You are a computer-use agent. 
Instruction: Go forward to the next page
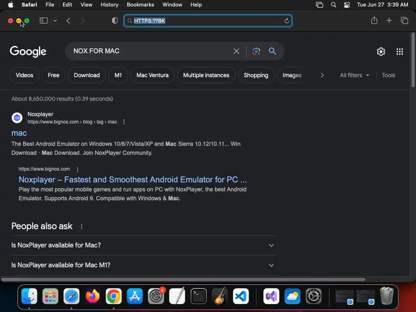[83, 21]
